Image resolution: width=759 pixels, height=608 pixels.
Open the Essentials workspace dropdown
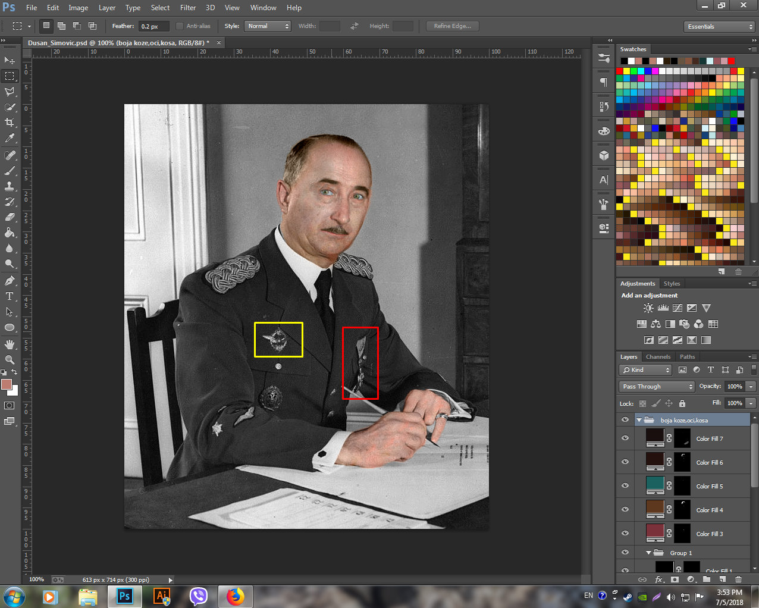719,27
